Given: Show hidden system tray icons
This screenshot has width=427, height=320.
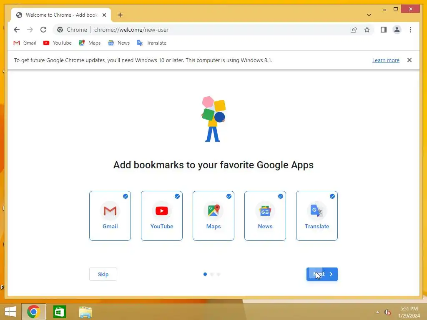Looking at the screenshot, I should tap(377, 312).
